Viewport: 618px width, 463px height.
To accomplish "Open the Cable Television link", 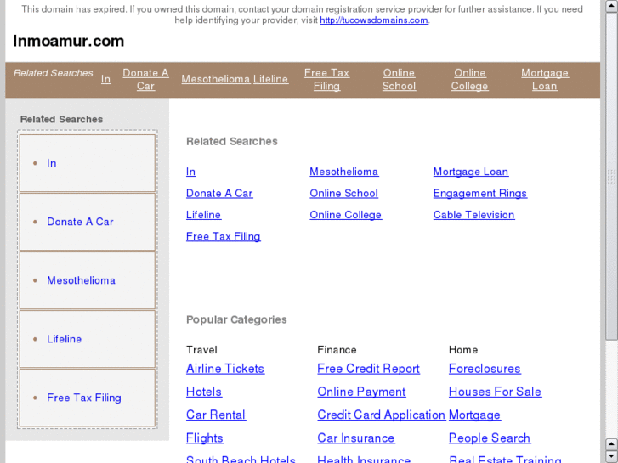I will pyautogui.click(x=473, y=215).
